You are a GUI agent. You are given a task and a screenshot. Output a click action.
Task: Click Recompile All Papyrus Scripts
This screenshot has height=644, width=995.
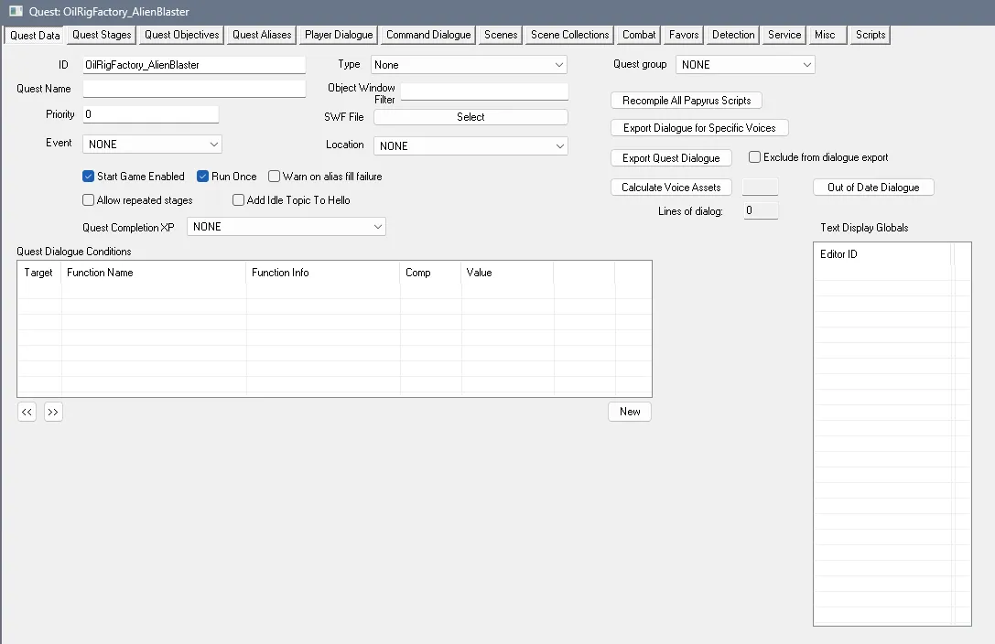pos(686,100)
